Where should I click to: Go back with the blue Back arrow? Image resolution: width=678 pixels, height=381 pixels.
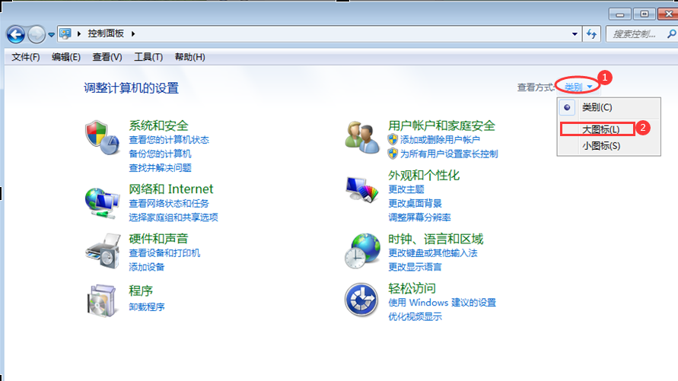(16, 34)
